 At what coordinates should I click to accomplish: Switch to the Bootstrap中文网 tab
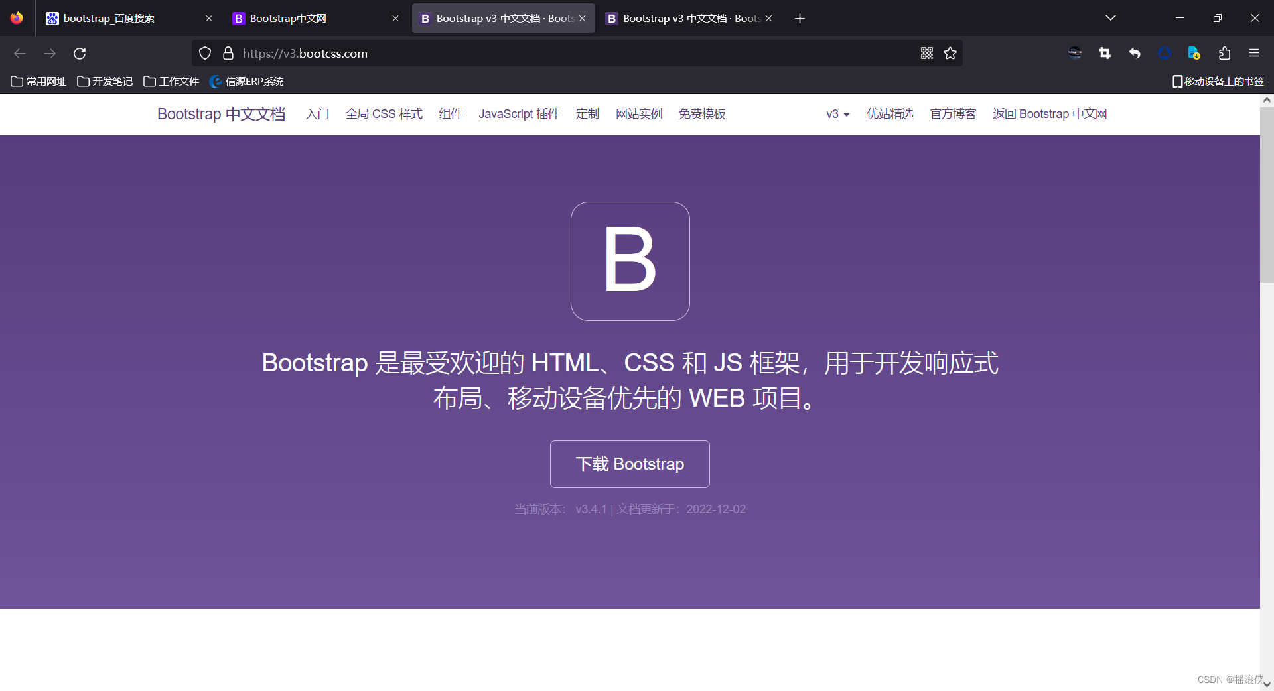[315, 19]
